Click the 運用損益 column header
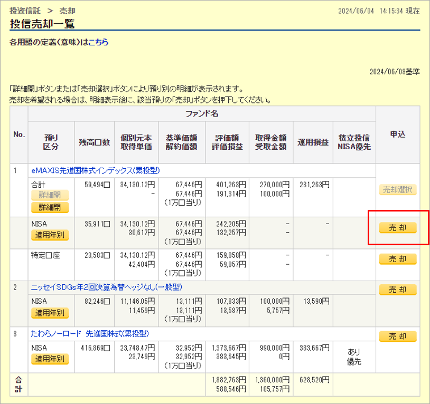 pos(313,142)
